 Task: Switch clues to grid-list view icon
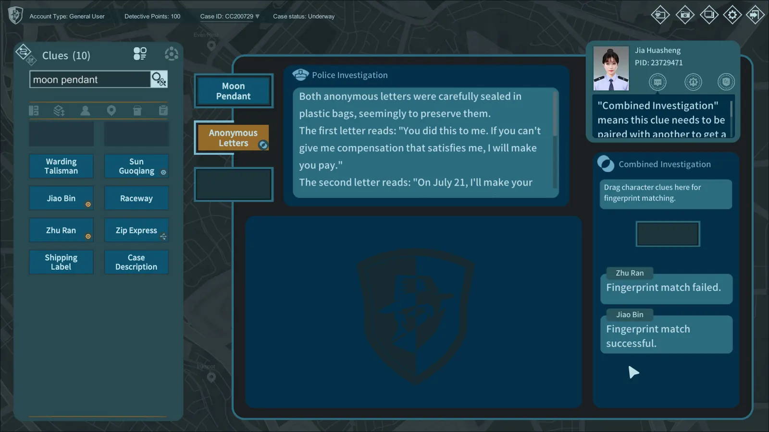pos(140,53)
